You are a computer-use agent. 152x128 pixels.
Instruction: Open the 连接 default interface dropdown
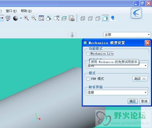click(x=117, y=93)
